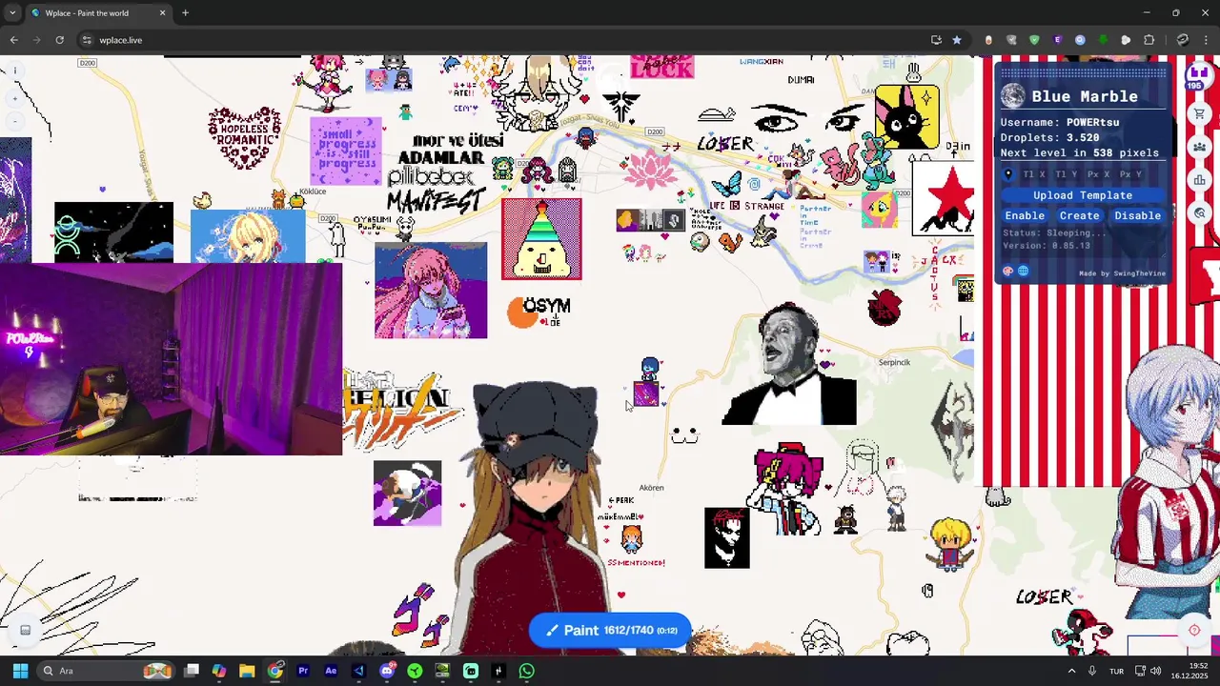Click the locate-me crosshair button
Screen dimensions: 1220x686
tap(1193, 630)
